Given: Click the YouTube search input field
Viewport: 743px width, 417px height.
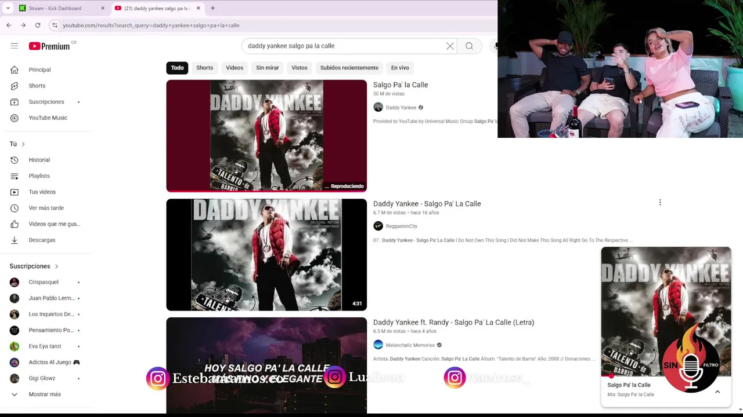Looking at the screenshot, I should point(345,46).
